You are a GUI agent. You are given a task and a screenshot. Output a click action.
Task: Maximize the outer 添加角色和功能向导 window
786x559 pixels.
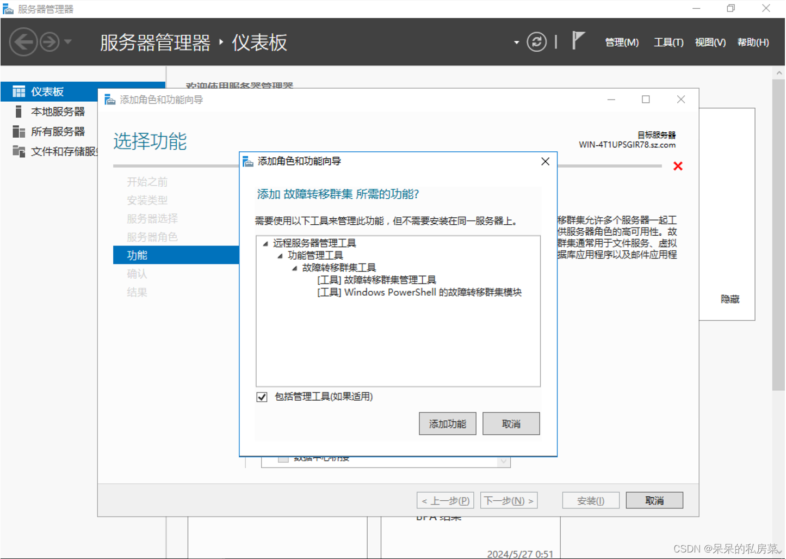(x=646, y=99)
